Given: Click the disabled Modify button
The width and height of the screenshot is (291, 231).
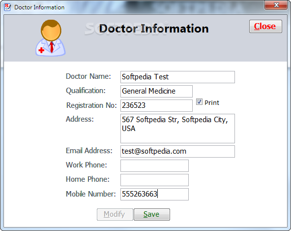Looking at the screenshot, I should [115, 214].
